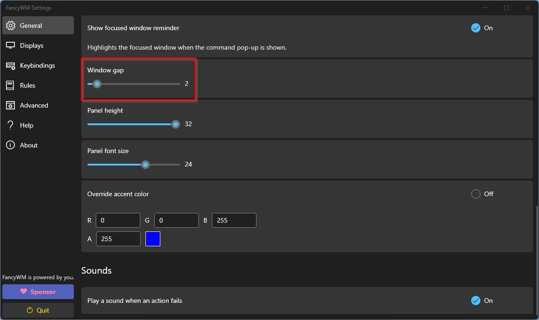Turn off Show focused window reminder
The width and height of the screenshot is (539, 320).
click(x=476, y=28)
